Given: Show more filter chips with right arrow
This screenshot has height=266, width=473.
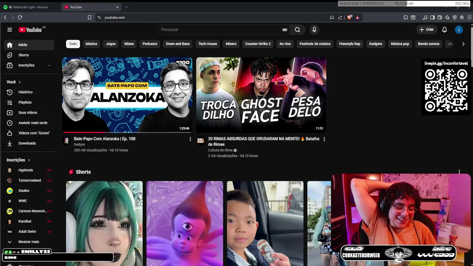Looking at the screenshot, I should 463,44.
